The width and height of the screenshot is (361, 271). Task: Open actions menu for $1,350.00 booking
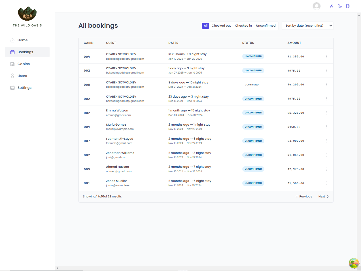(x=326, y=57)
